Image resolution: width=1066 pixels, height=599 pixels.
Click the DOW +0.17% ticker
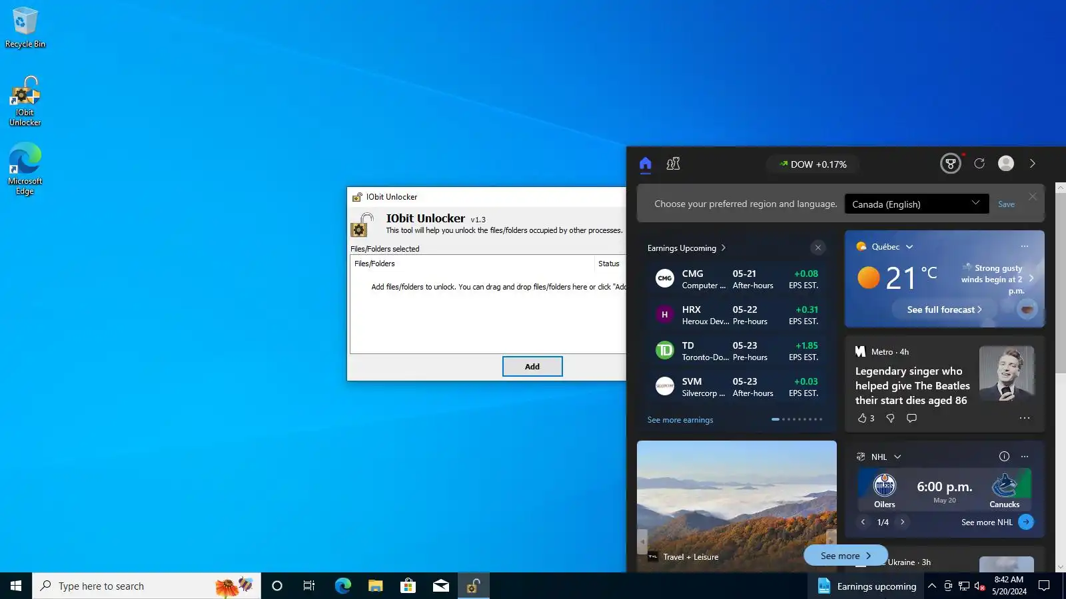813,164
